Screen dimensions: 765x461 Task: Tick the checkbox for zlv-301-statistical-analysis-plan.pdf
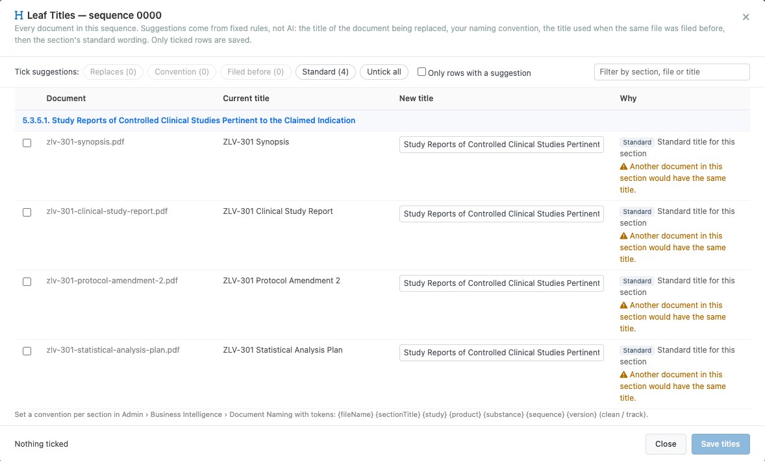(27, 351)
